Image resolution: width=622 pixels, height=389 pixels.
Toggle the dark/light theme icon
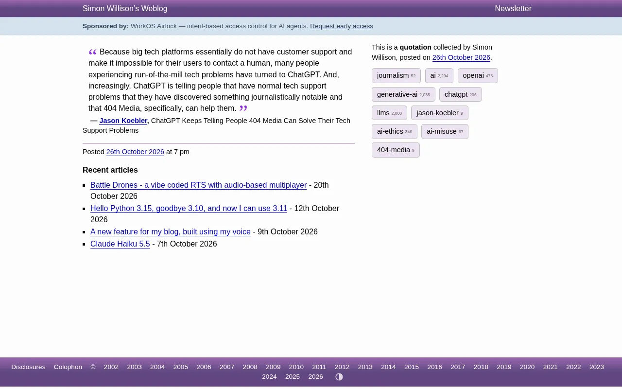click(x=339, y=377)
